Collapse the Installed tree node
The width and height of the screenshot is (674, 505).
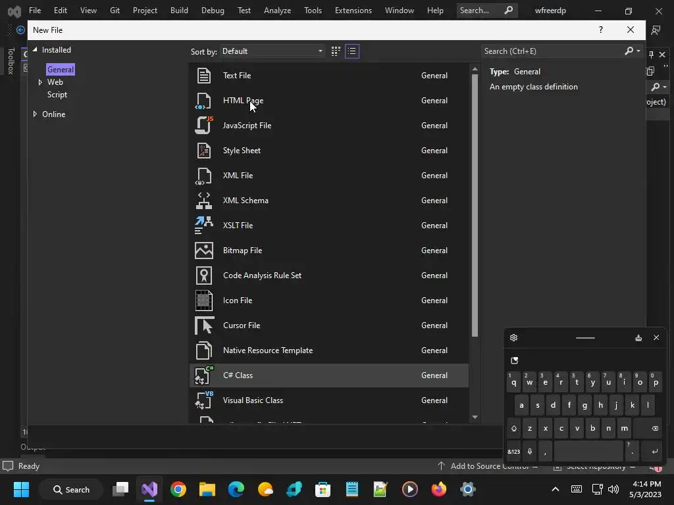35,49
